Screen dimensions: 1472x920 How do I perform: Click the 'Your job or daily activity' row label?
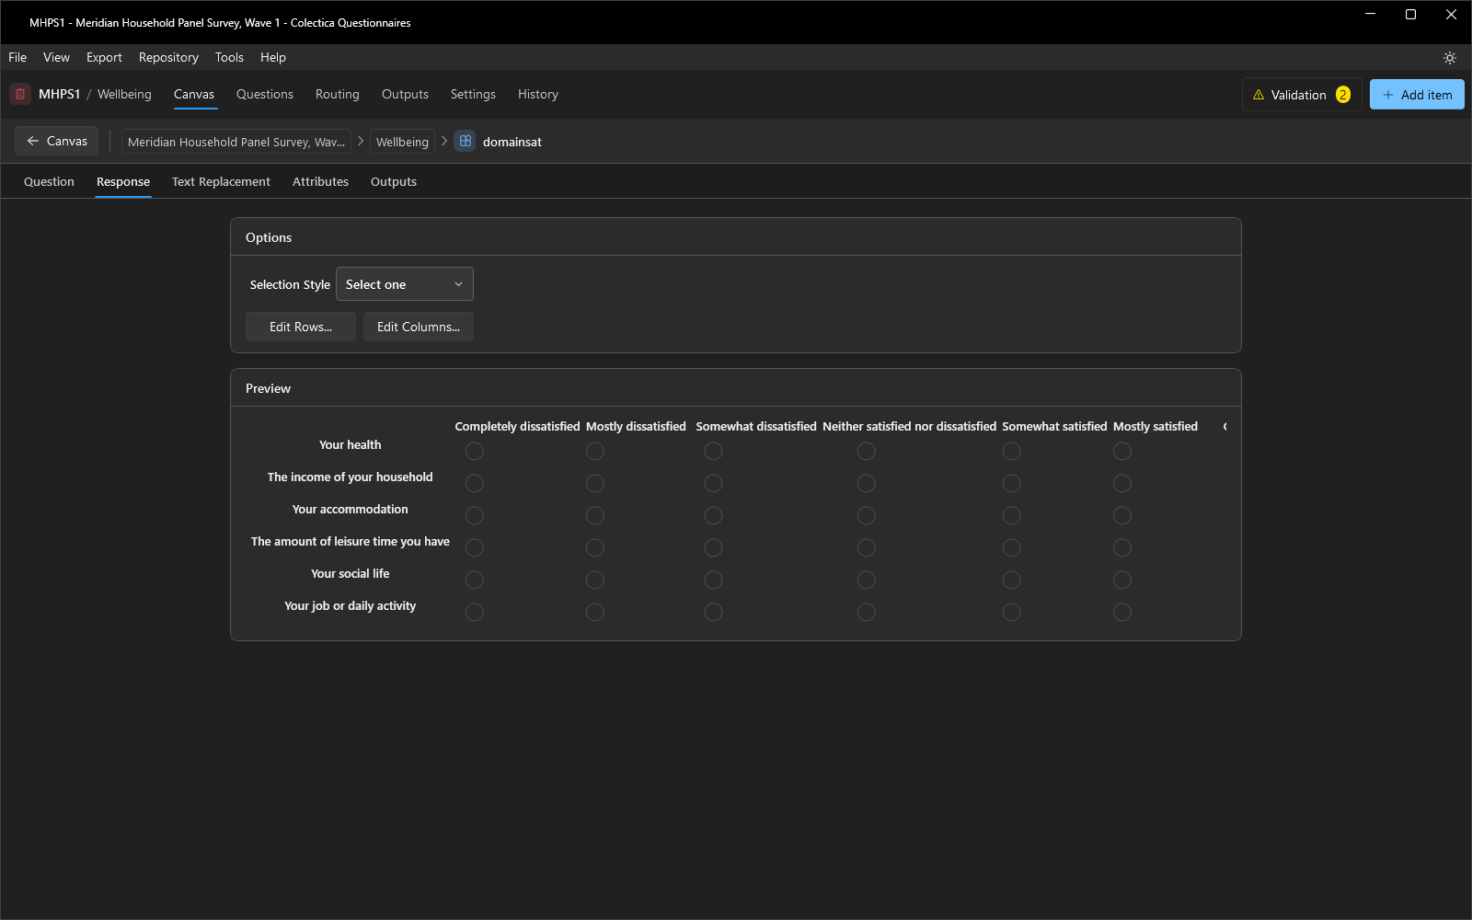pyautogui.click(x=350, y=605)
